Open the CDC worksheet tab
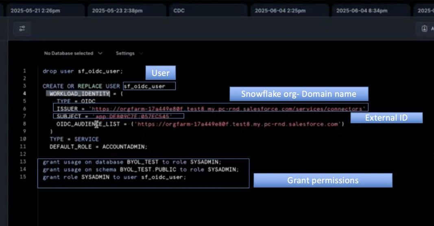This screenshot has height=226, width=434. point(208,11)
